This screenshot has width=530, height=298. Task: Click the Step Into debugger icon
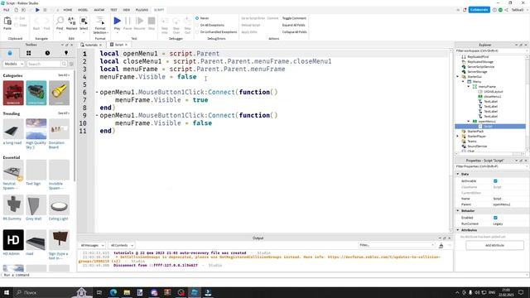coord(165,22)
